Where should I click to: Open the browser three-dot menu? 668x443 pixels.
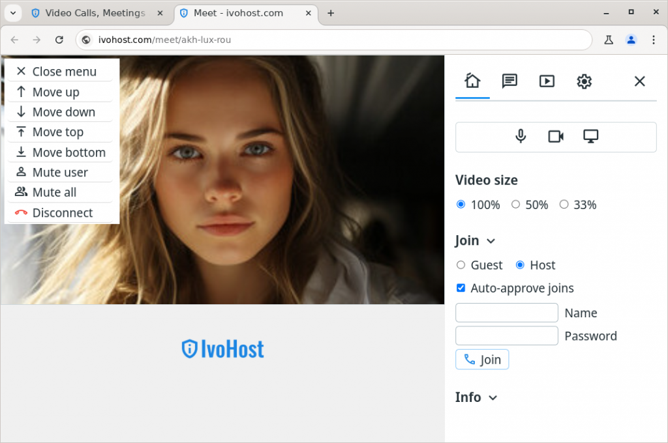pyautogui.click(x=654, y=40)
